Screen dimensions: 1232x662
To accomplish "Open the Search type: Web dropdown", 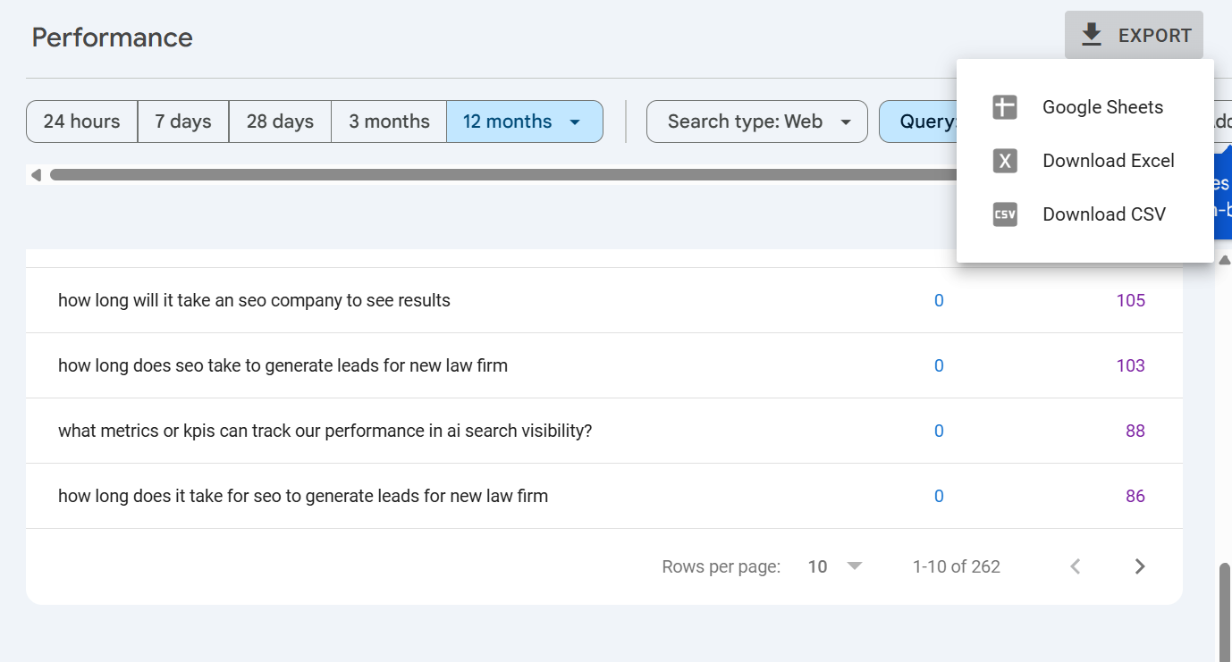I will tap(756, 121).
